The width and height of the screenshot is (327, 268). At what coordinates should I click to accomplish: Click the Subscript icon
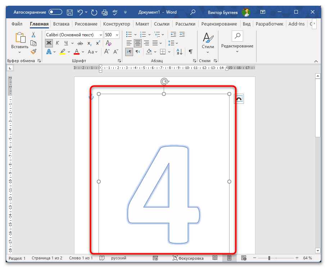tap(89, 43)
